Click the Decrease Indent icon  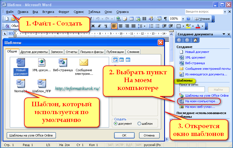[164, 26]
